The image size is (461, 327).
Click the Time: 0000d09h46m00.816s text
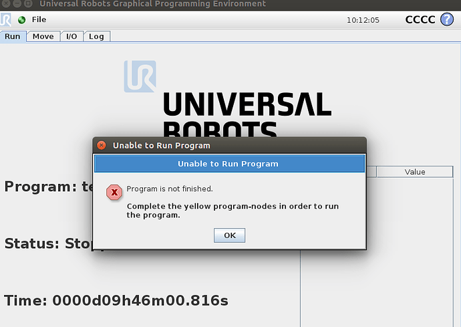[116, 300]
